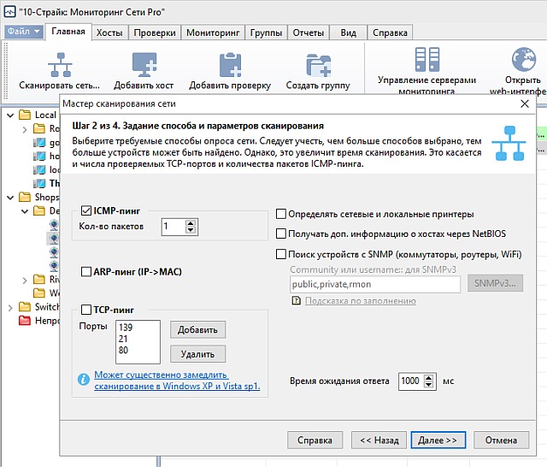Click the host icon beside 'loc' tree item
This screenshot has height=467, width=547.
(39, 169)
